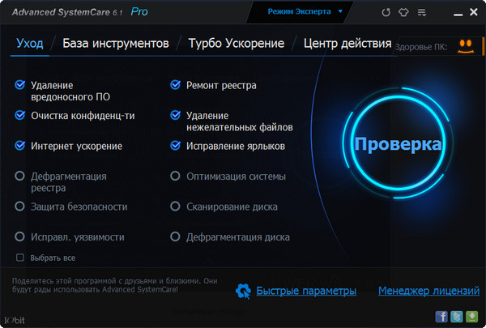Uncheck Очистка конфиденц-ти

coord(20,115)
